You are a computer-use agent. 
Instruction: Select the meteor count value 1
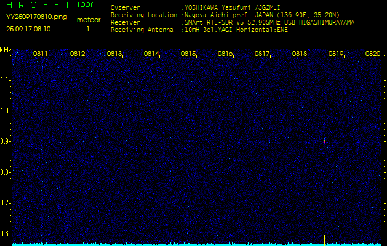(x=87, y=29)
